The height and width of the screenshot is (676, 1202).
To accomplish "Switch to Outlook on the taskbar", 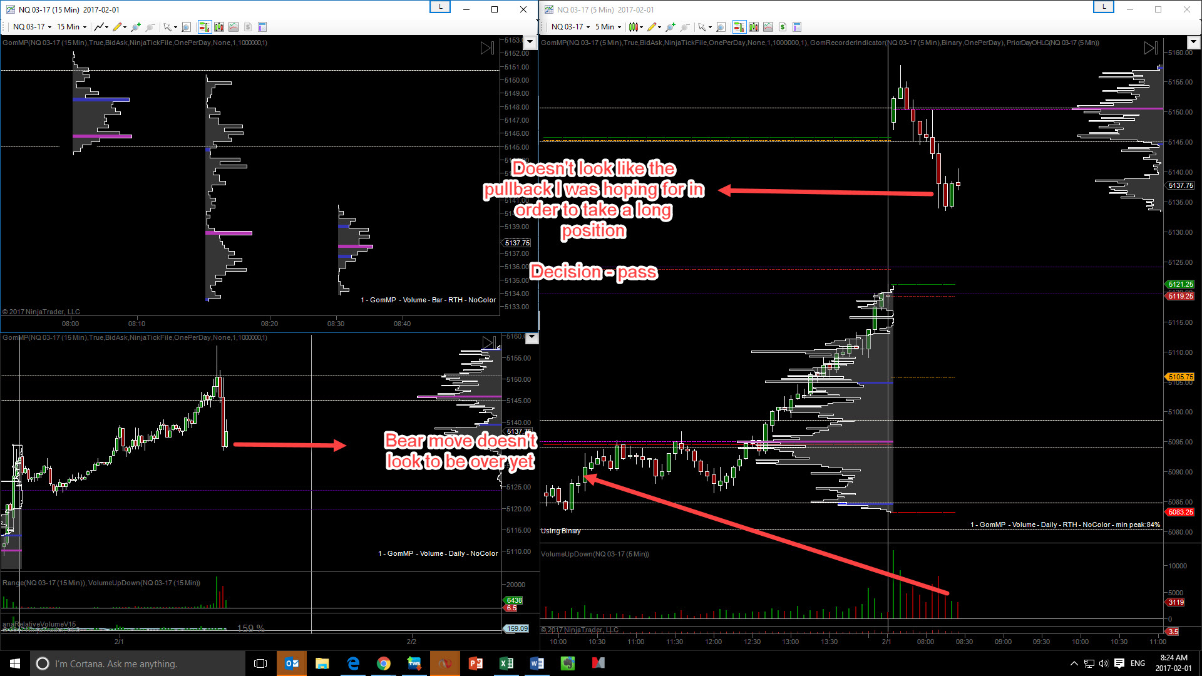I will 292,663.
